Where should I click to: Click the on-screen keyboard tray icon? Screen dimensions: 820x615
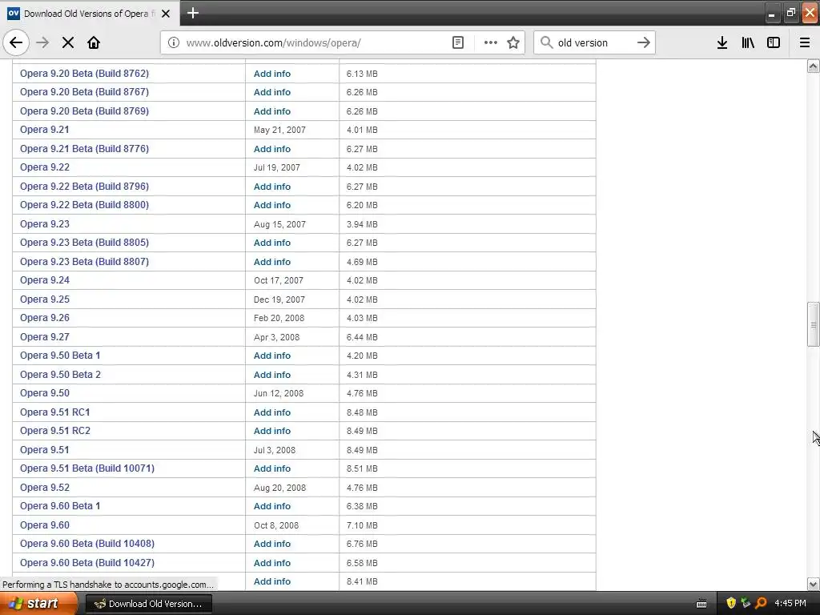701,604
